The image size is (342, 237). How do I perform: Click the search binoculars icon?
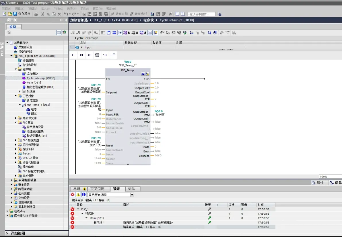point(220,14)
